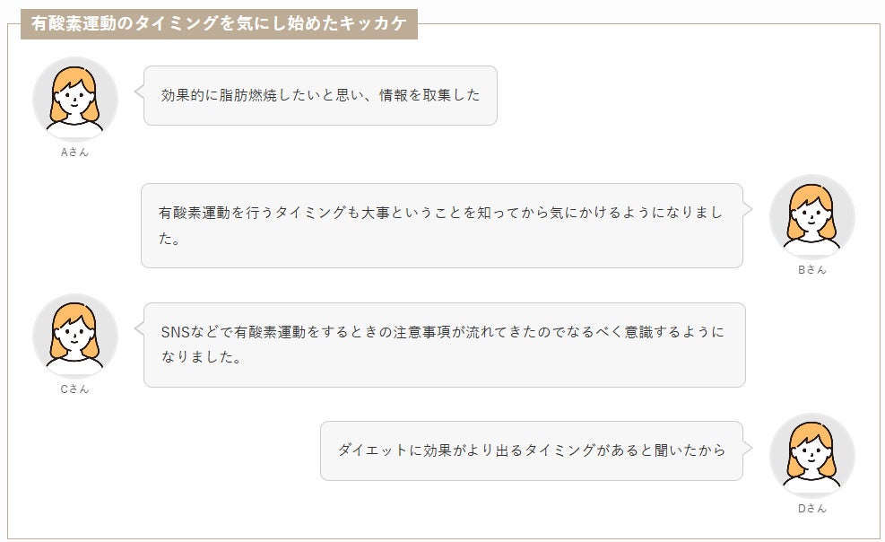Screen dimensions: 885x542
Task: Click the 有酸素運動のタイミング section heading
Action: coord(219,24)
